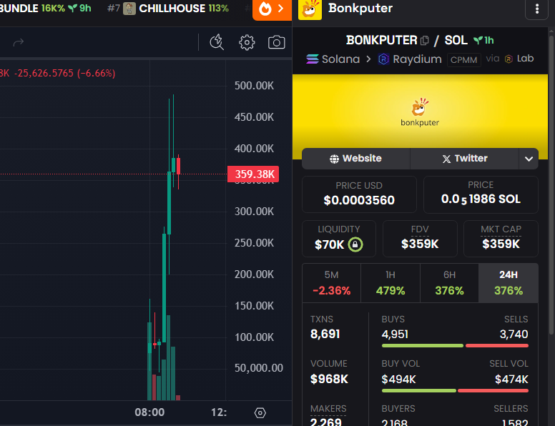Image resolution: width=555 pixels, height=426 pixels.
Task: Click the PRICE USD $0.0003560 box
Action: coord(359,194)
